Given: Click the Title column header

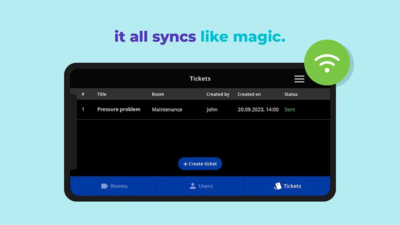Looking at the screenshot, I should 101,94.
